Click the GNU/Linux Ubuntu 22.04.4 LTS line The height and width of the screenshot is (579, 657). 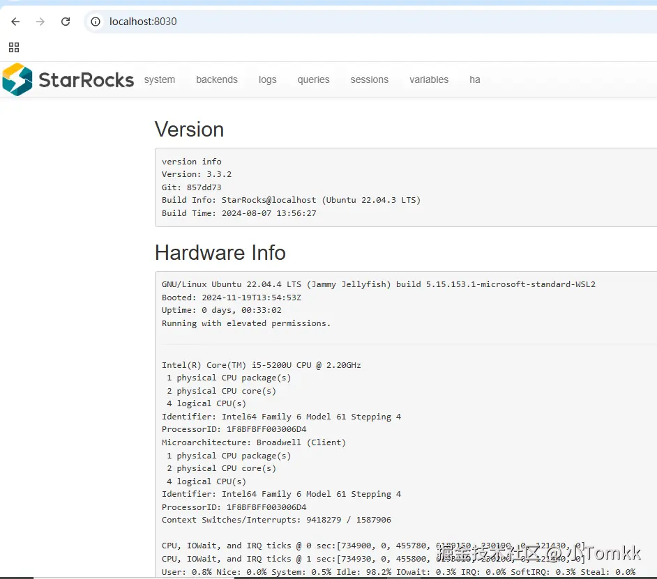378,284
